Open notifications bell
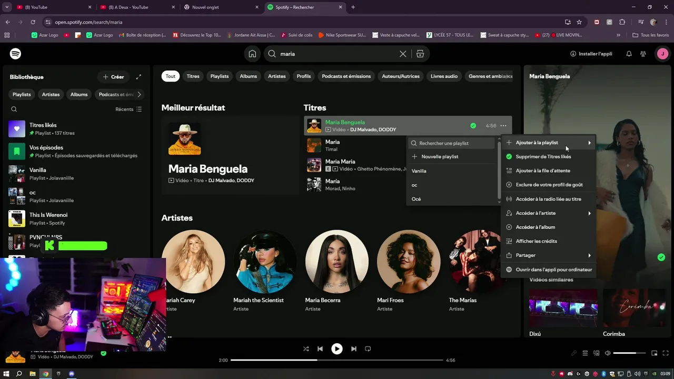This screenshot has width=674, height=379. [x=629, y=54]
